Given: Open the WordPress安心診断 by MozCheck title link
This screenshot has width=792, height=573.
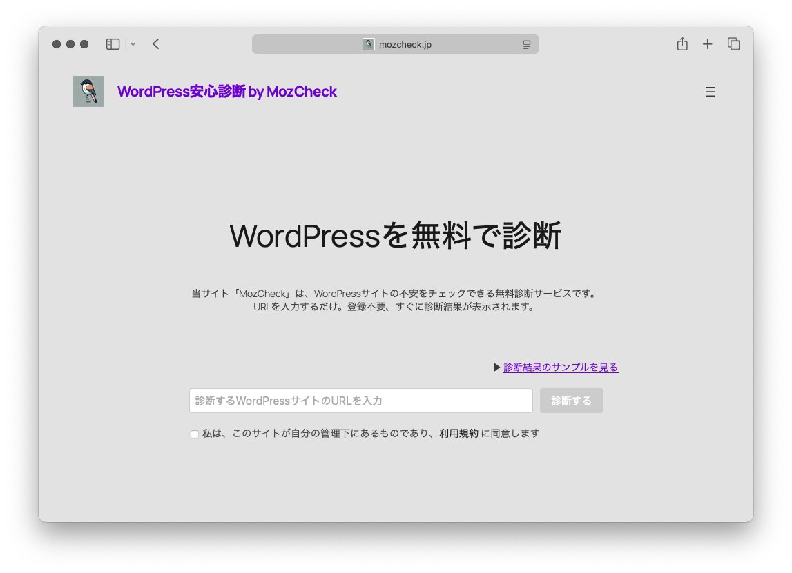Looking at the screenshot, I should pos(226,91).
